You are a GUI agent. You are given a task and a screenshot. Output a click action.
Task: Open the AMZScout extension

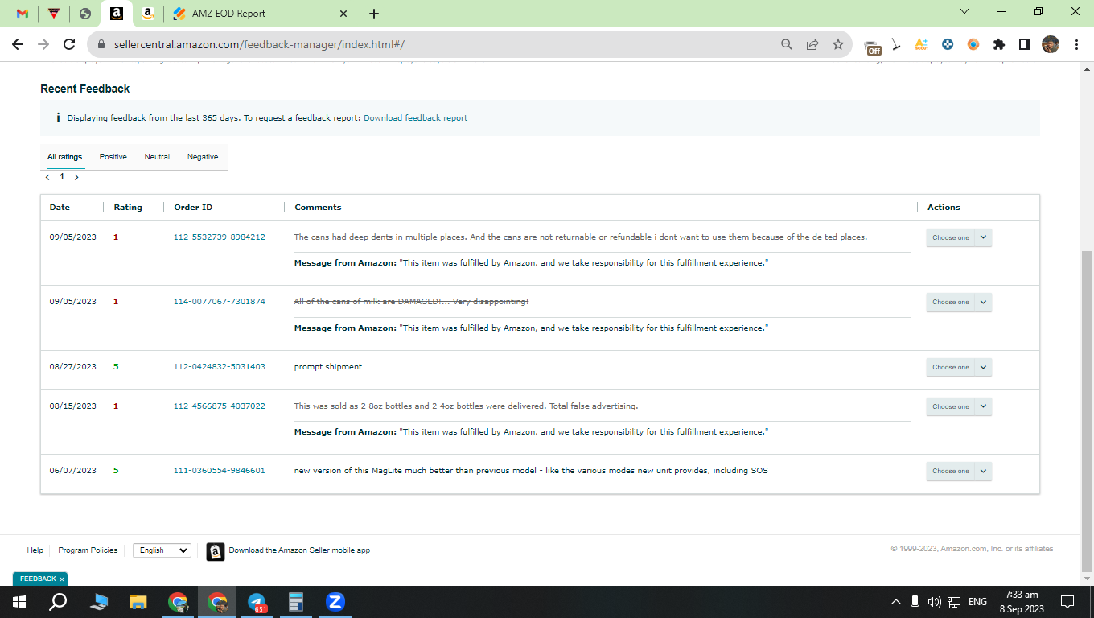[x=922, y=44]
